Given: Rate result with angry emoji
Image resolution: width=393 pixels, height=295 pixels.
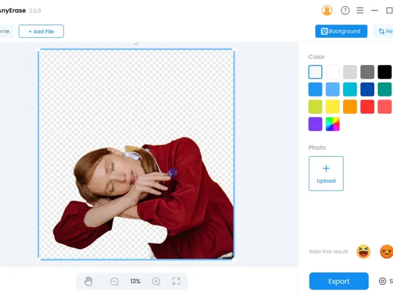Looking at the screenshot, I should [387, 252].
